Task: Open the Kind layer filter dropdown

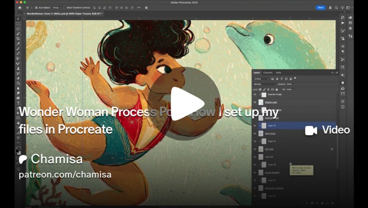Action: pos(261,79)
